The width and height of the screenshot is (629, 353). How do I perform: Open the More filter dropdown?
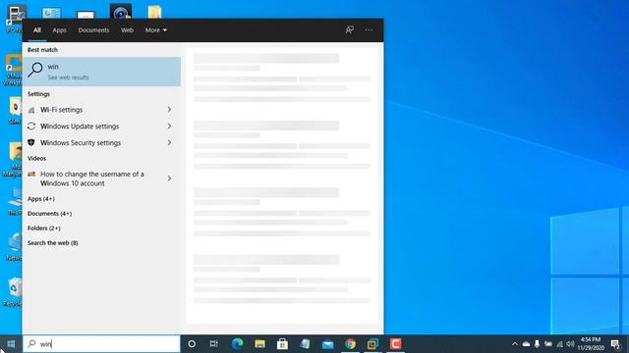pyautogui.click(x=156, y=30)
